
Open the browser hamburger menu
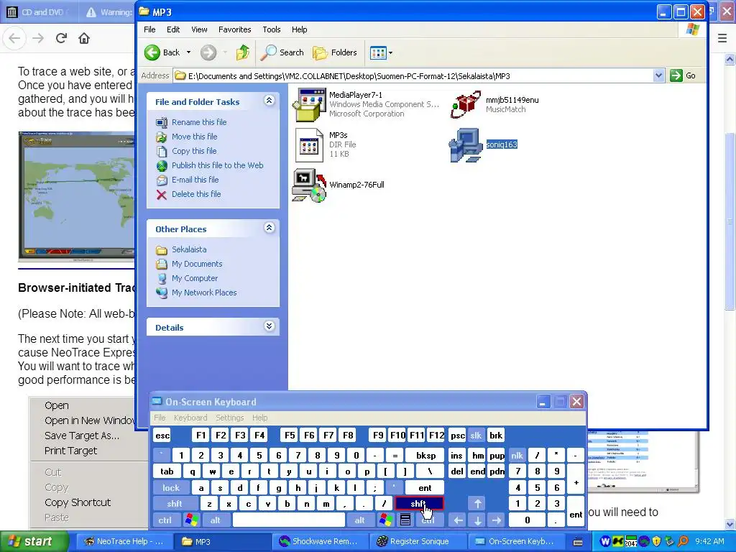coord(722,38)
